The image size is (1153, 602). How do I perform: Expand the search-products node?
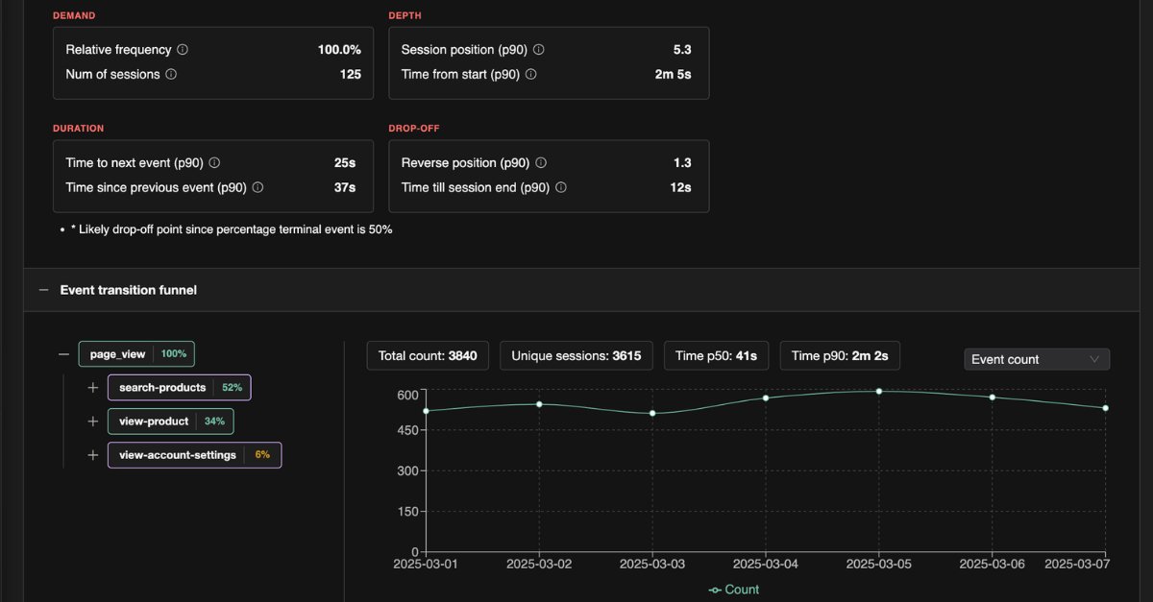[x=93, y=388]
